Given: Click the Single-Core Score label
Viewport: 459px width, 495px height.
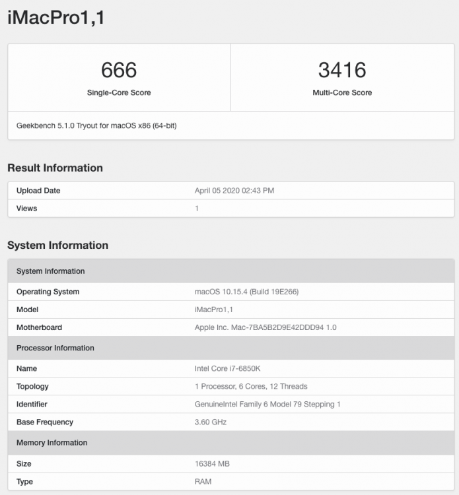Looking at the screenshot, I should tap(119, 92).
